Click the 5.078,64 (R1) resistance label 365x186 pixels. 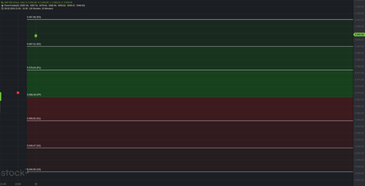pos(34,68)
